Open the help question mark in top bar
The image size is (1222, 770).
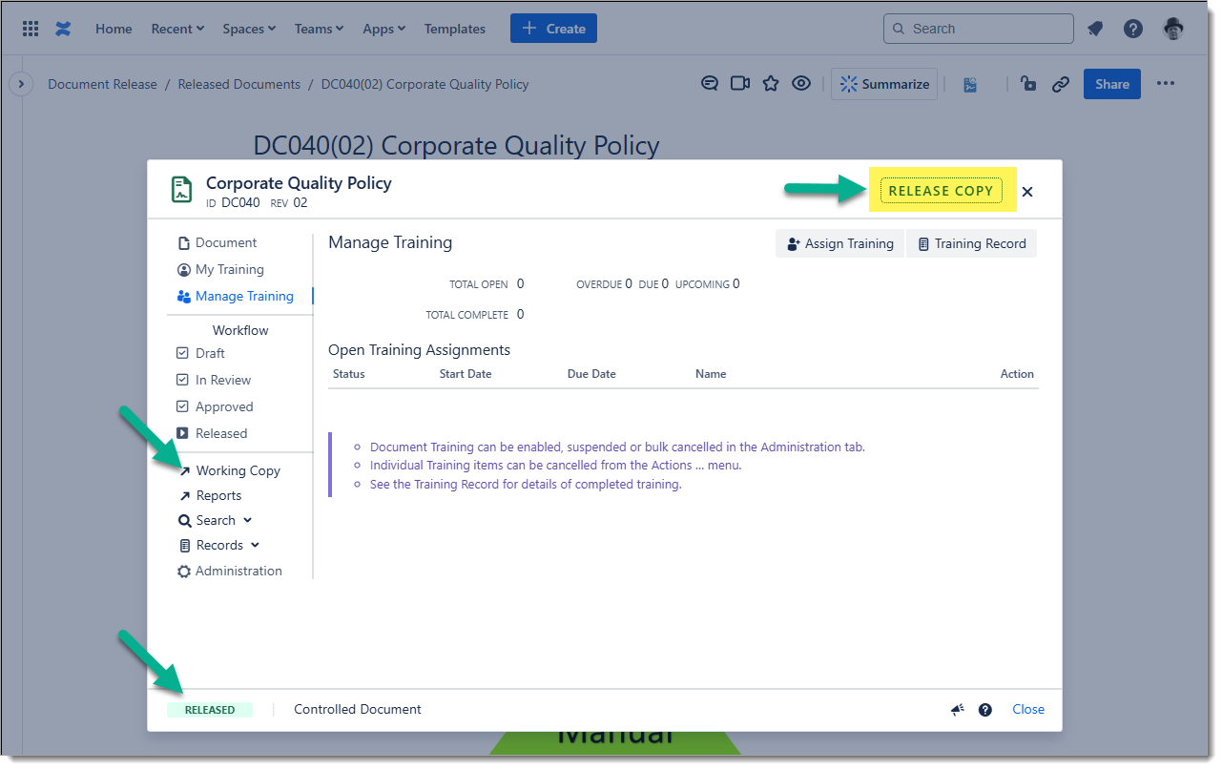coord(1133,29)
